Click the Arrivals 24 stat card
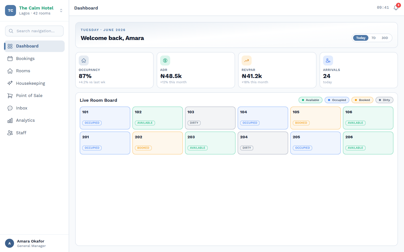The image size is (404, 252). [359, 70]
